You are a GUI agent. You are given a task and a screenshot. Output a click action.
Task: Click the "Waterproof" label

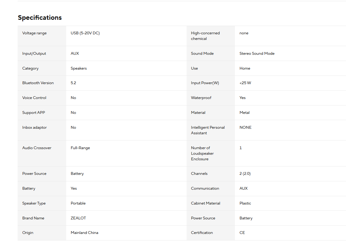tap(201, 98)
